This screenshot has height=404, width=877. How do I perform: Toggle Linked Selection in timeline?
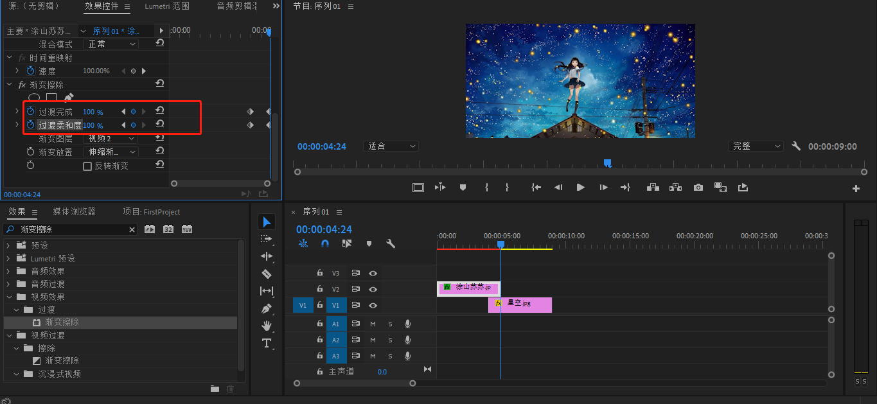pos(347,243)
